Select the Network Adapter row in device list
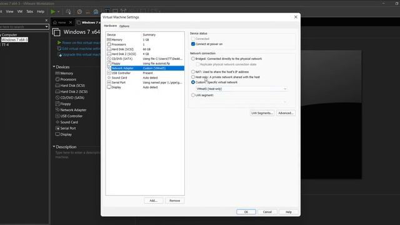The height and width of the screenshot is (225, 400). tap(146, 68)
